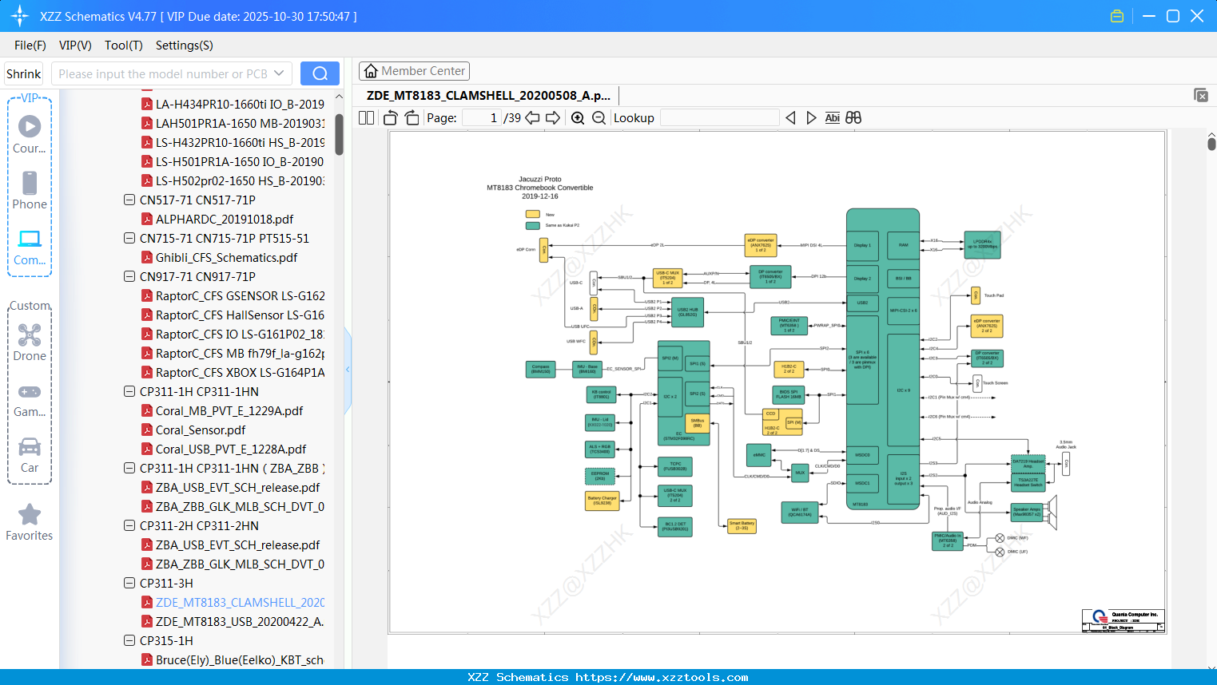Open the Favorites section

click(x=30, y=522)
